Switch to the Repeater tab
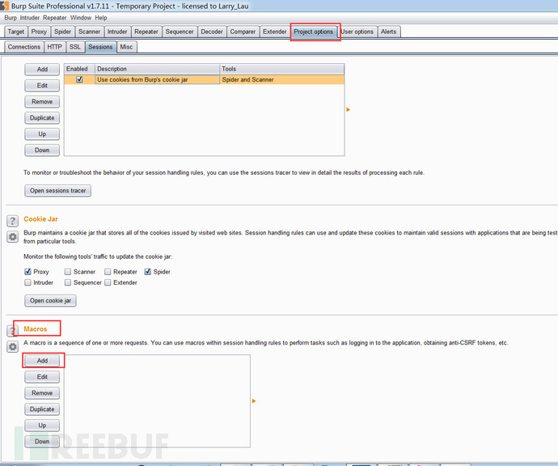This screenshot has width=558, height=466. pos(146,32)
